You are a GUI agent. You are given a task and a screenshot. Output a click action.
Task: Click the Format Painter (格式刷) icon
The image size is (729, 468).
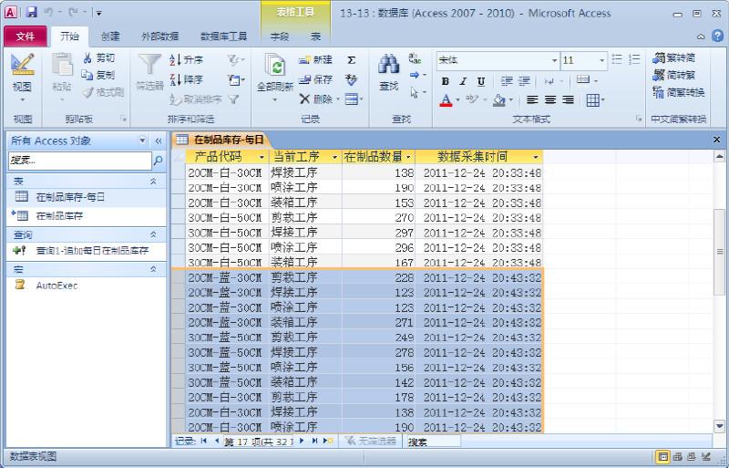coord(87,92)
